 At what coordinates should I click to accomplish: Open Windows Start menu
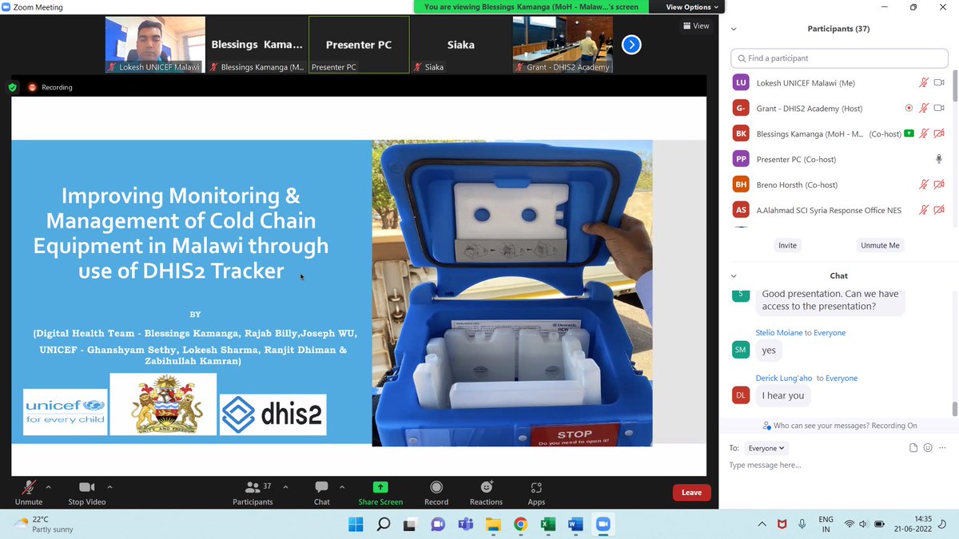pos(356,524)
